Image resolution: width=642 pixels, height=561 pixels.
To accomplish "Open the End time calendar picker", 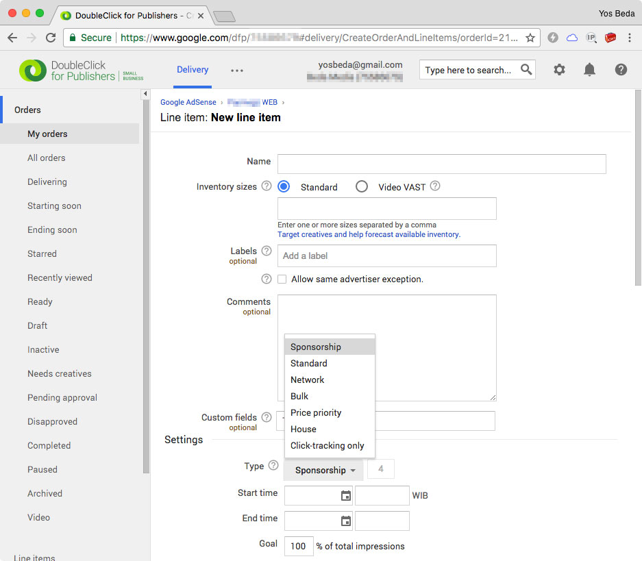I will coord(346,521).
